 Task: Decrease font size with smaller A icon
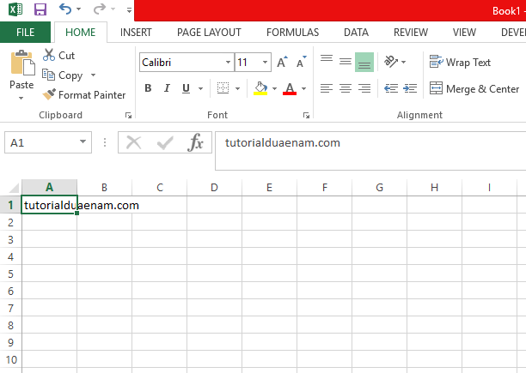(301, 62)
